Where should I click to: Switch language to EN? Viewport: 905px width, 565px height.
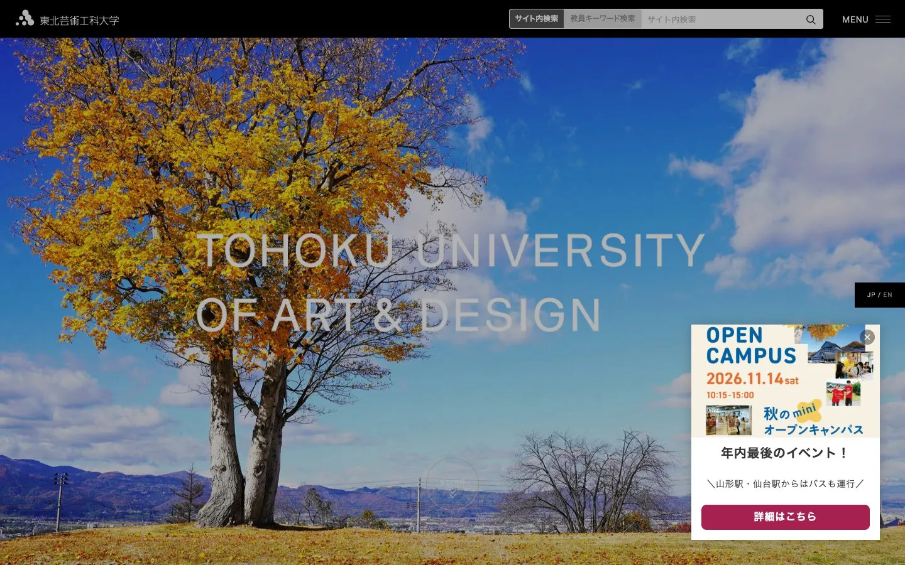point(888,295)
